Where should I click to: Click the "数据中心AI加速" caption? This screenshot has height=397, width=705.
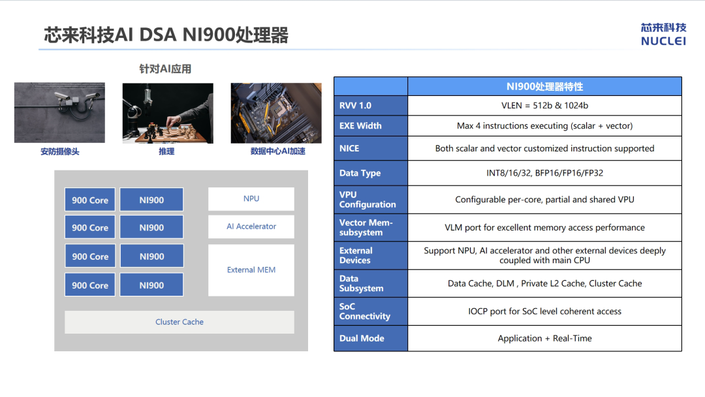click(278, 151)
